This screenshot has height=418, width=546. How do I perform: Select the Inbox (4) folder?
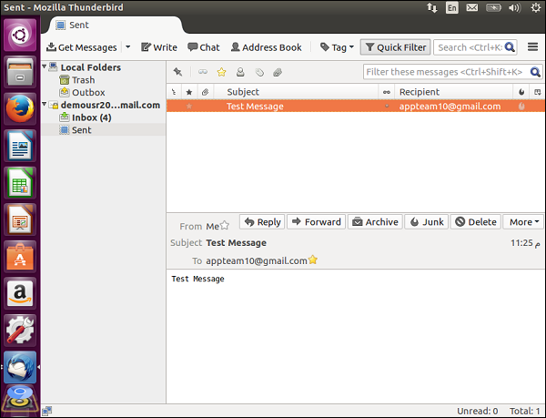tap(91, 117)
